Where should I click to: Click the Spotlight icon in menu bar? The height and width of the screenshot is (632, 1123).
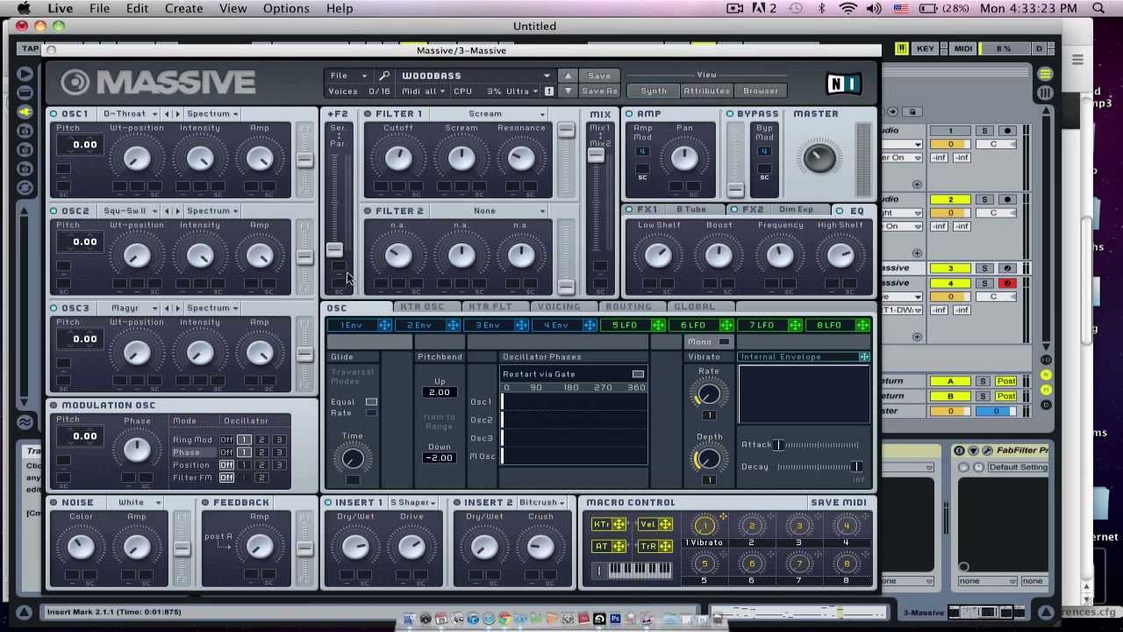(x=1098, y=9)
